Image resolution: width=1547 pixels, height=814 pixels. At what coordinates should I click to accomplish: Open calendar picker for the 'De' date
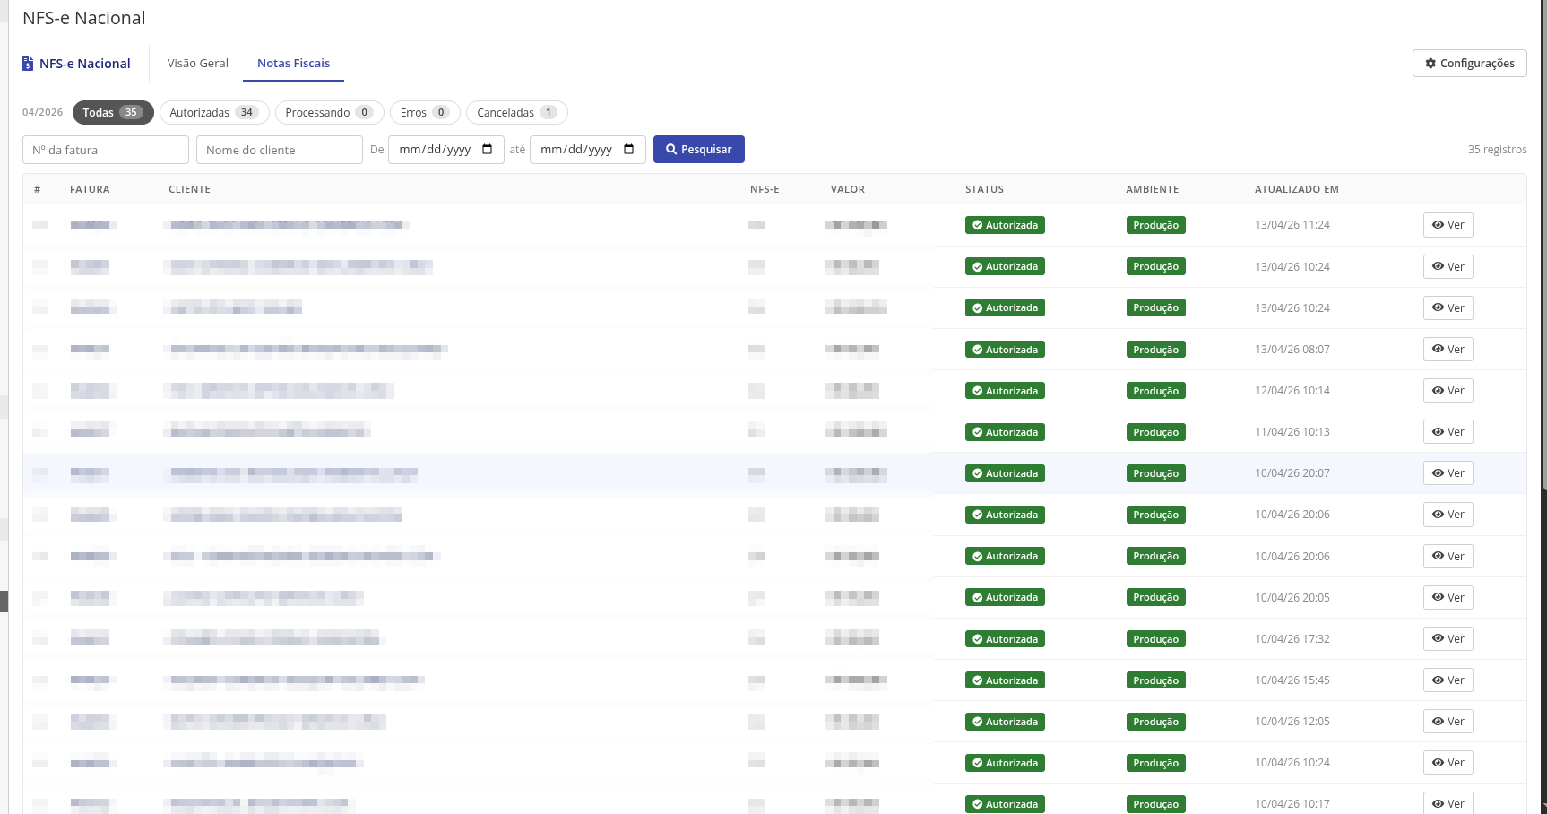pyautogui.click(x=488, y=150)
